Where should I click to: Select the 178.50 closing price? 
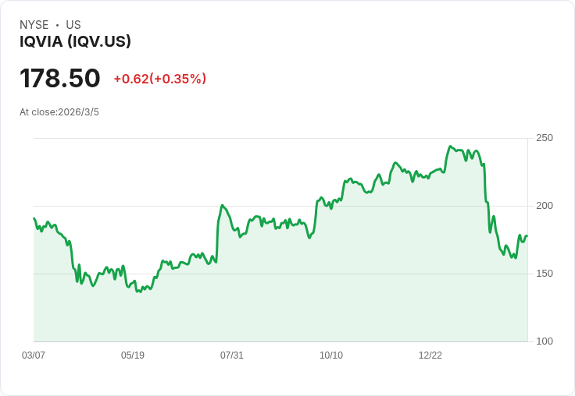[60, 79]
